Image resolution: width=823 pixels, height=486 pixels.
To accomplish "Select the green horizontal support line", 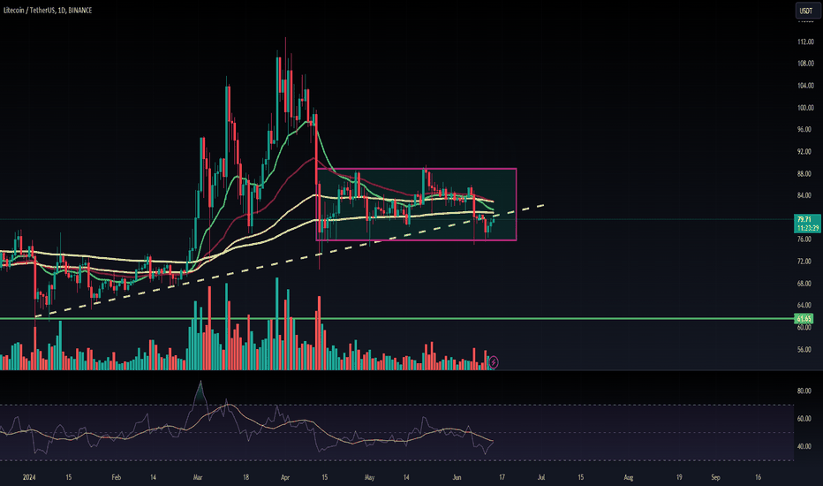I will click(396, 318).
